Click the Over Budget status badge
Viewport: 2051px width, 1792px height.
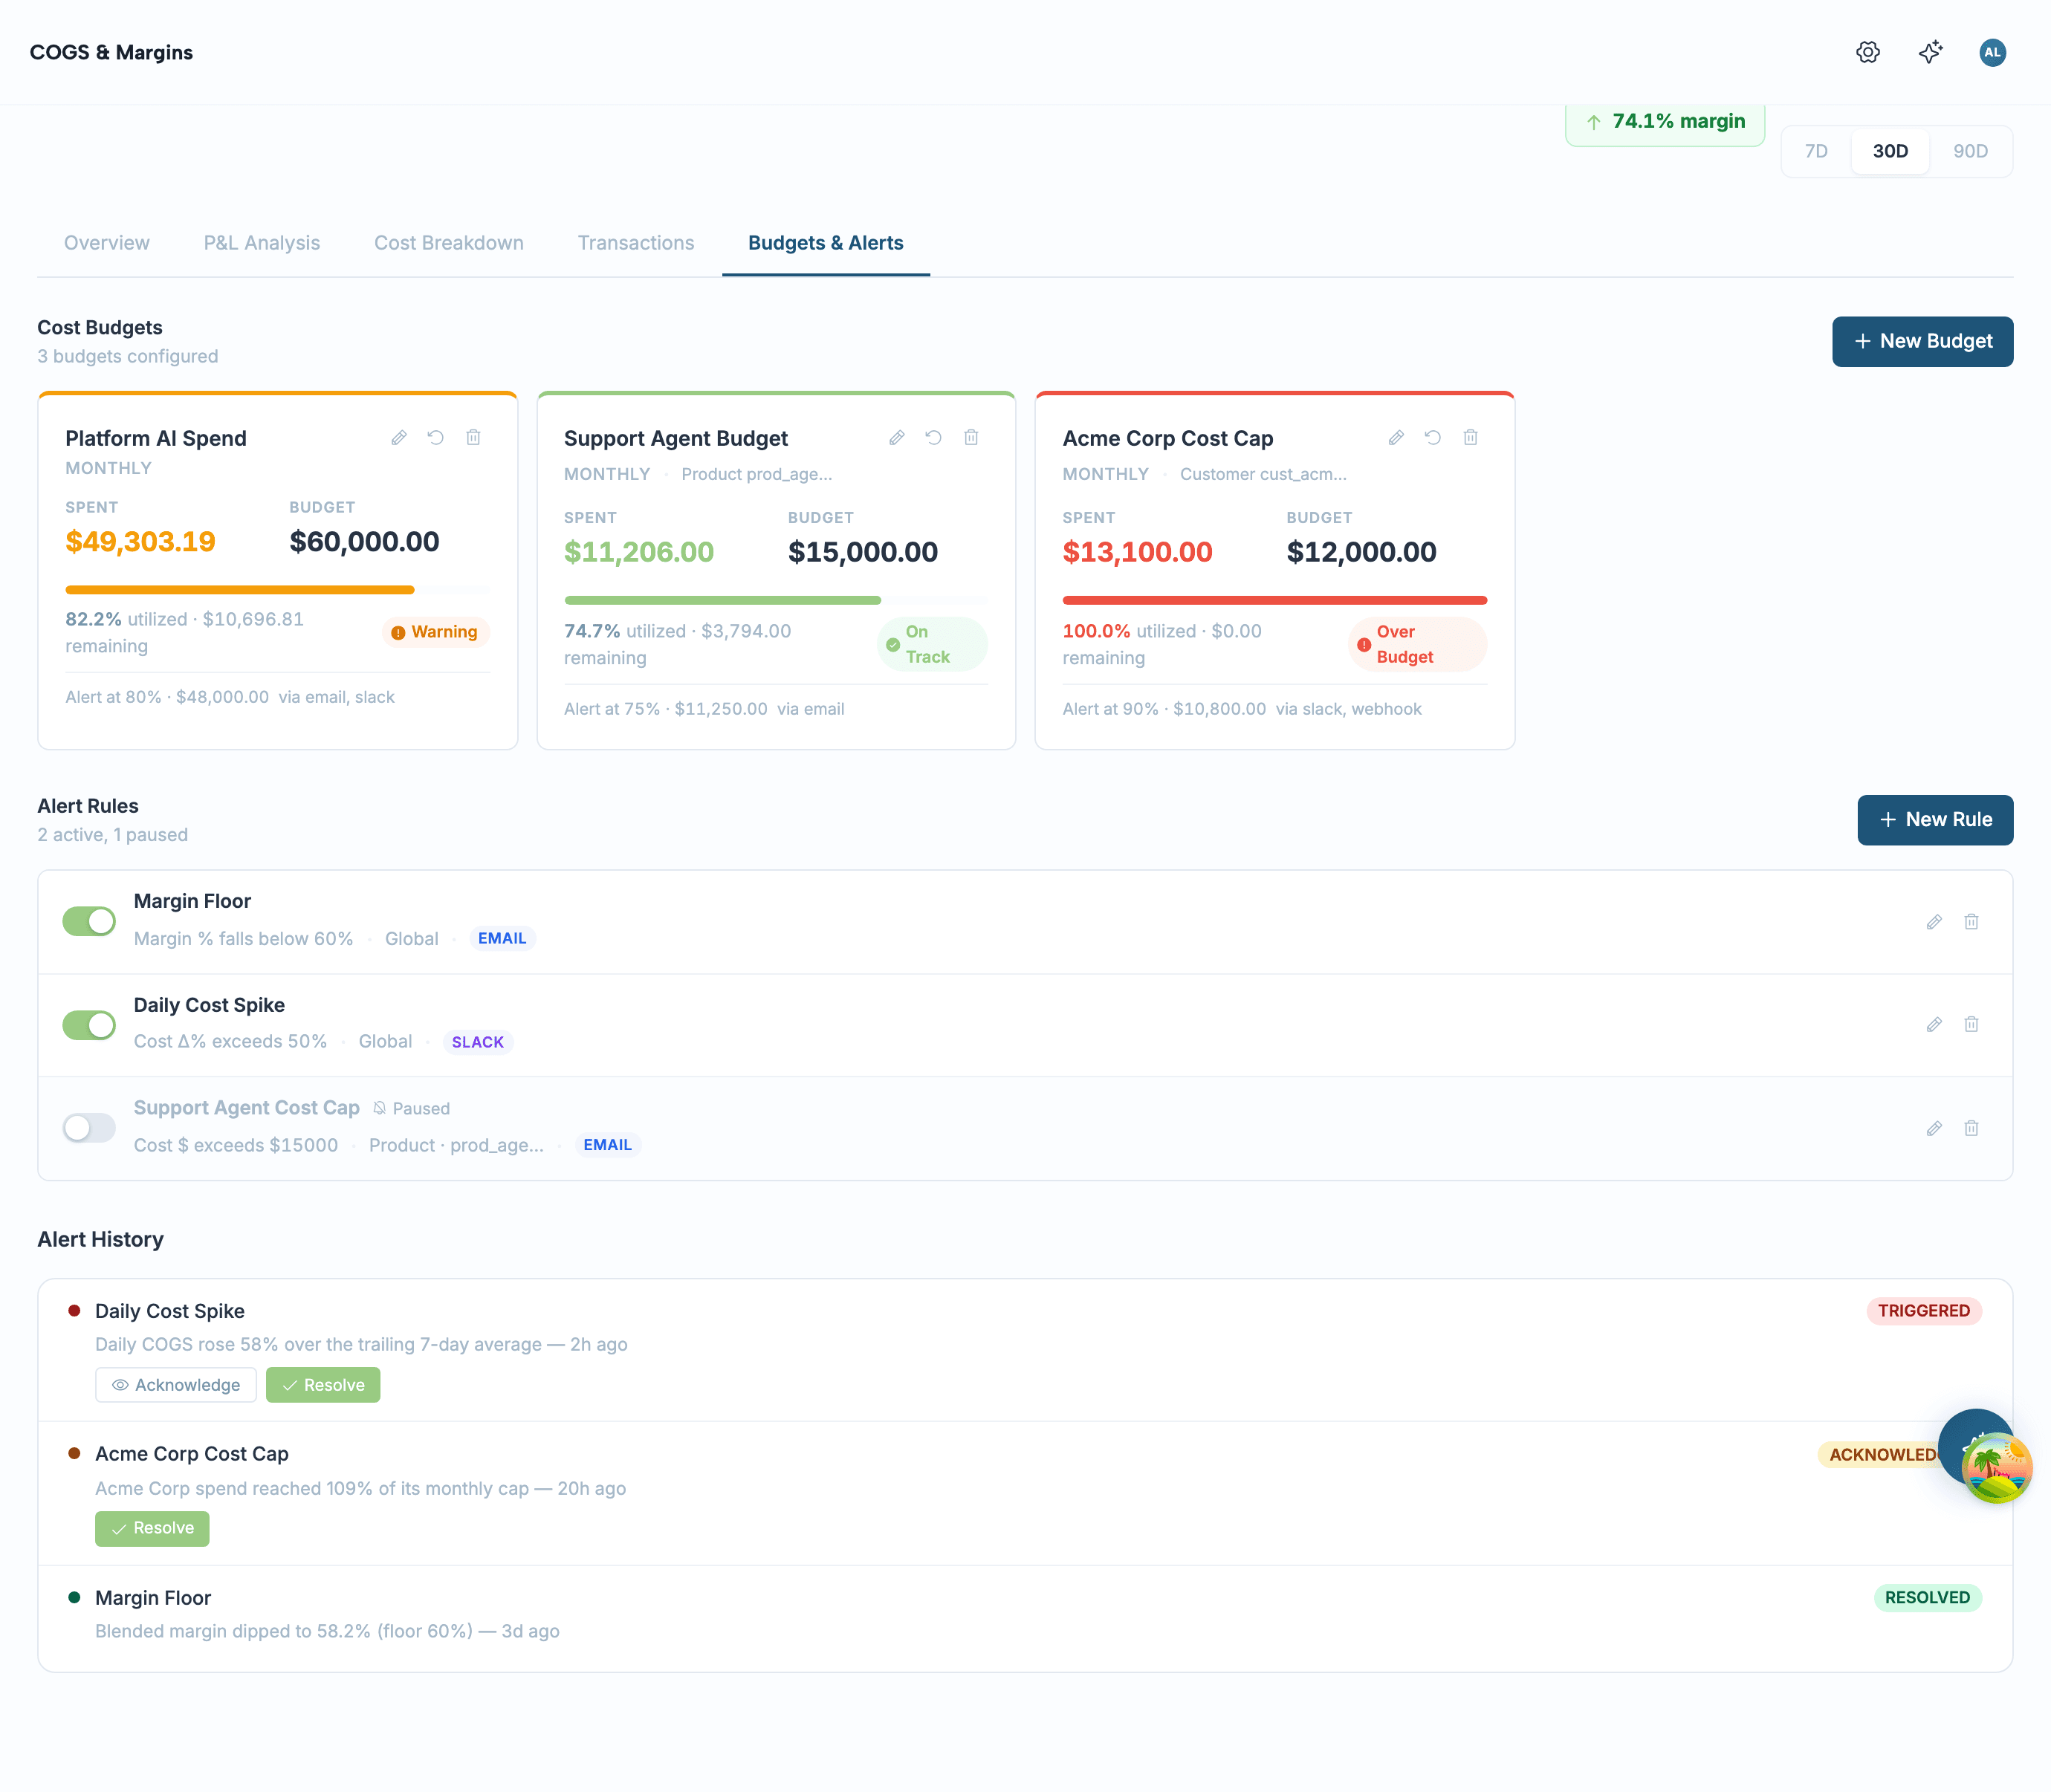1417,644
